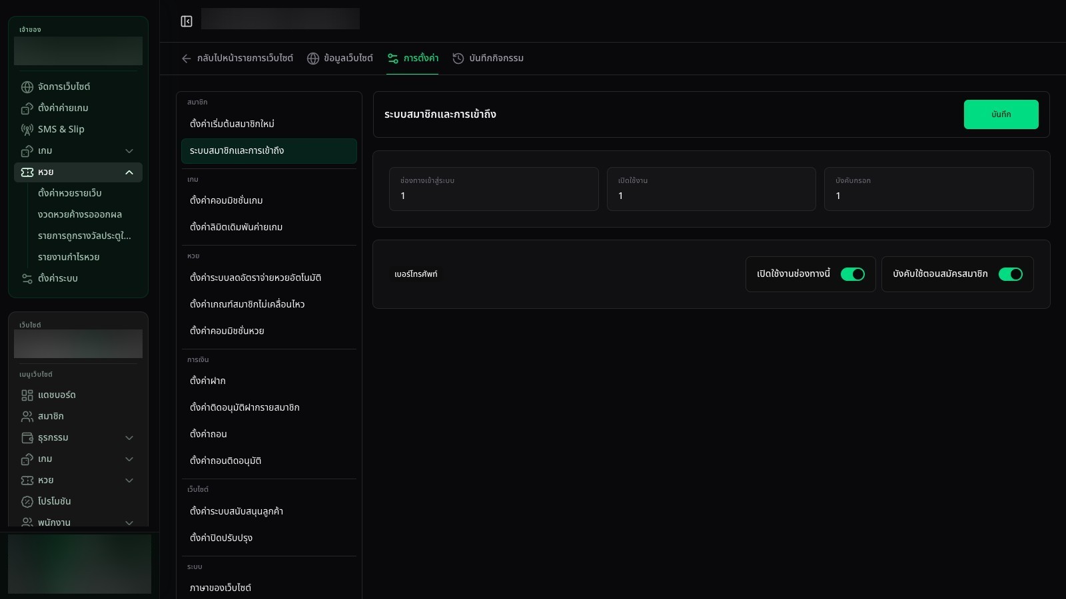Image resolution: width=1066 pixels, height=599 pixels.
Task: Click the history clock icon beside บันทึกกิจกรรม
Action: click(x=458, y=59)
